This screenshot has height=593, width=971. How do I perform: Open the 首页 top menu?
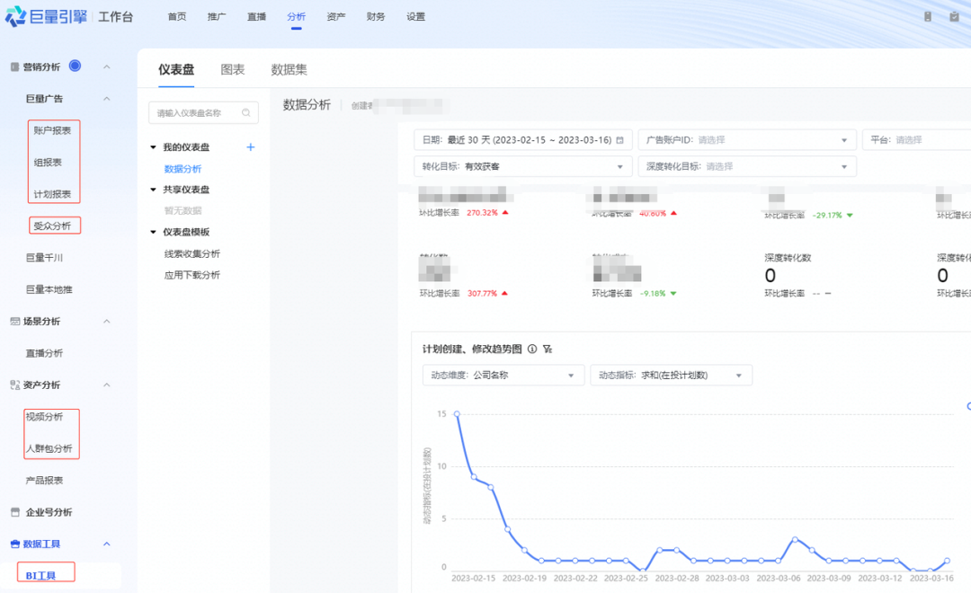click(x=177, y=17)
